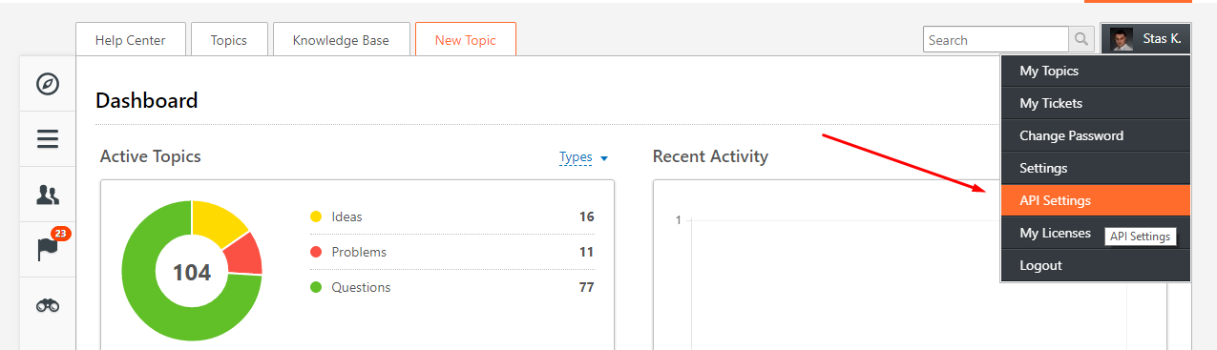Open the users sidebar icon

coord(48,195)
